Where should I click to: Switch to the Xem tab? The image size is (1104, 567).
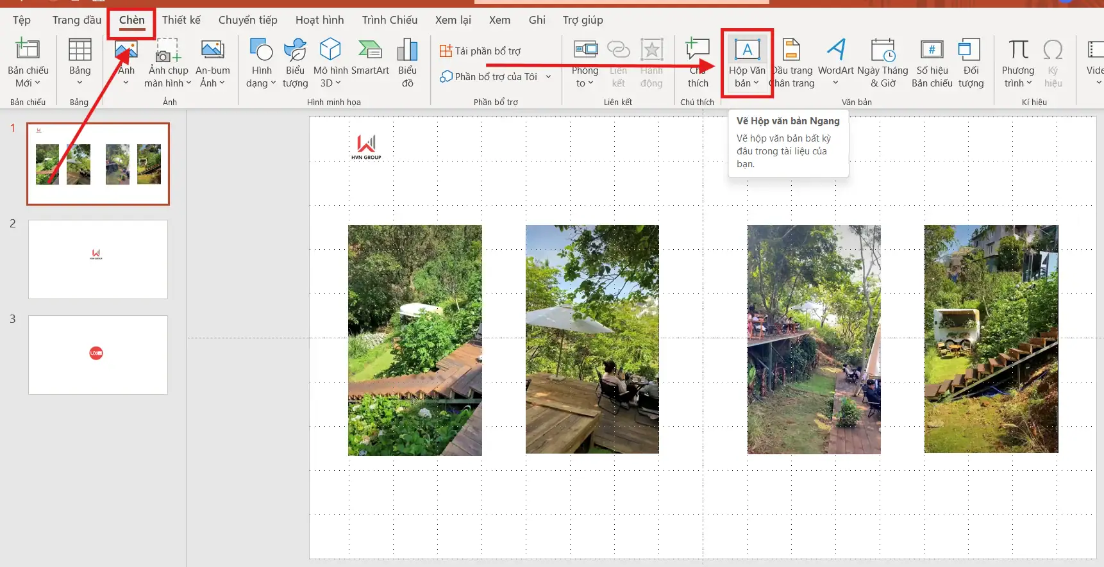click(x=500, y=20)
